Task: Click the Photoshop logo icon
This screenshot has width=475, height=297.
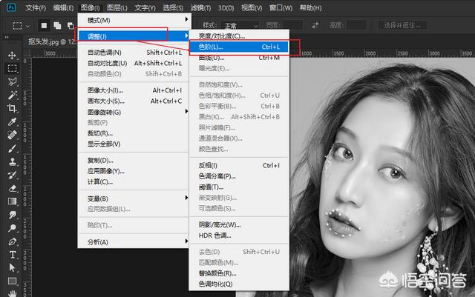Action: pos(10,7)
